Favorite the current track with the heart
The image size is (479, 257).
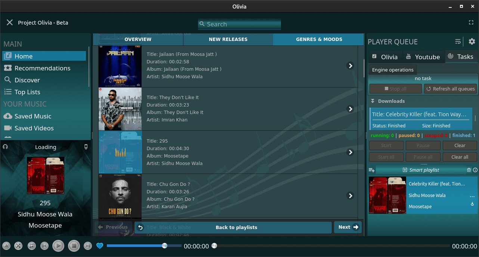pyautogui.click(x=100, y=246)
